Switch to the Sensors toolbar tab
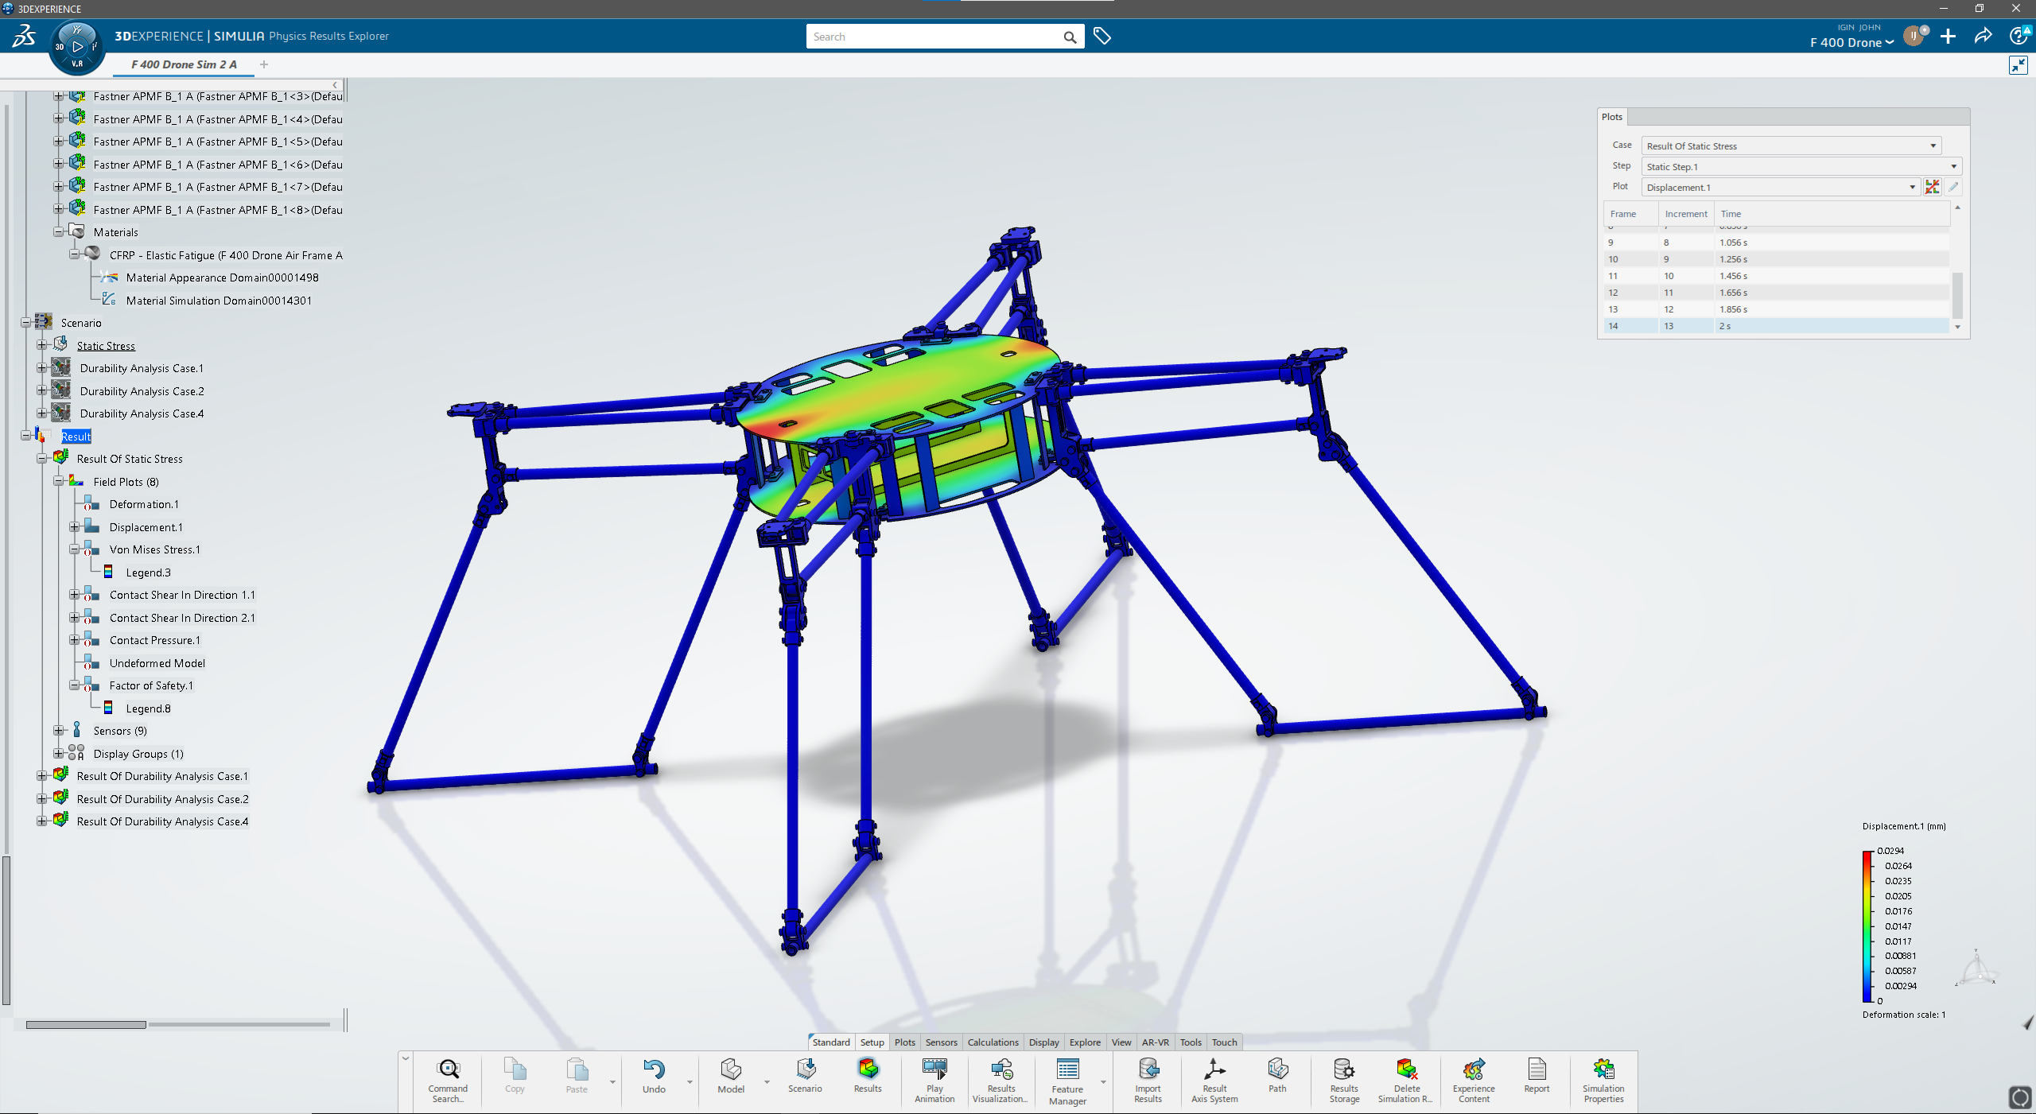2036x1114 pixels. [941, 1042]
